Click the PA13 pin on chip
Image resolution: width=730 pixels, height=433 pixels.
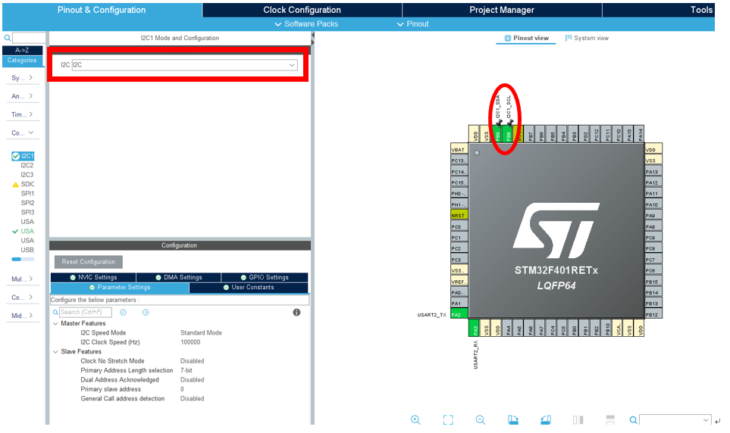(653, 172)
